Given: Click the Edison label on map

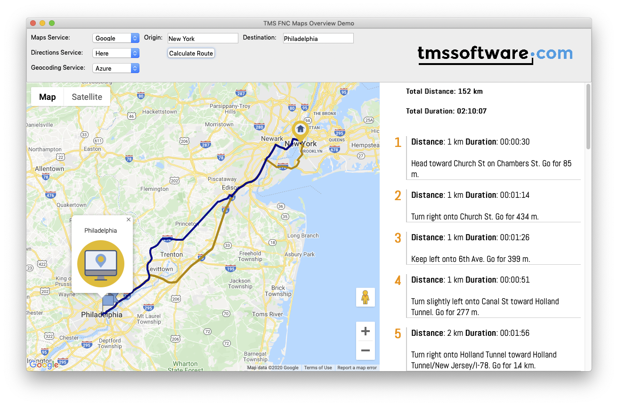Looking at the screenshot, I should 230,187.
